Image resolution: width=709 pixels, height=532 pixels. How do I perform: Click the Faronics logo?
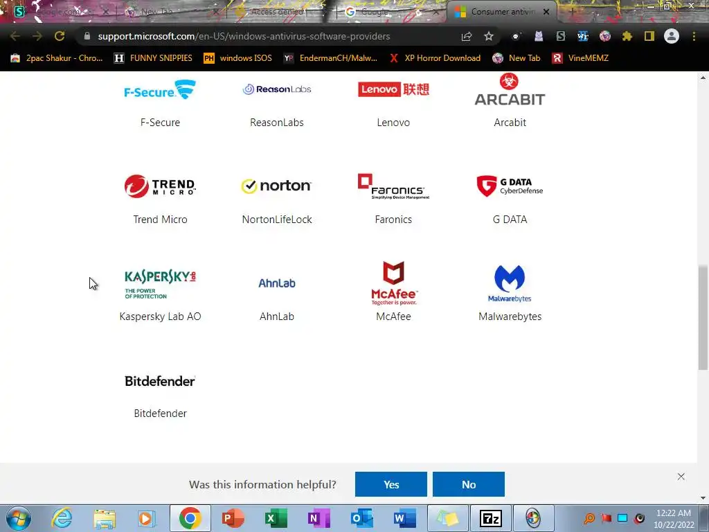tap(393, 186)
